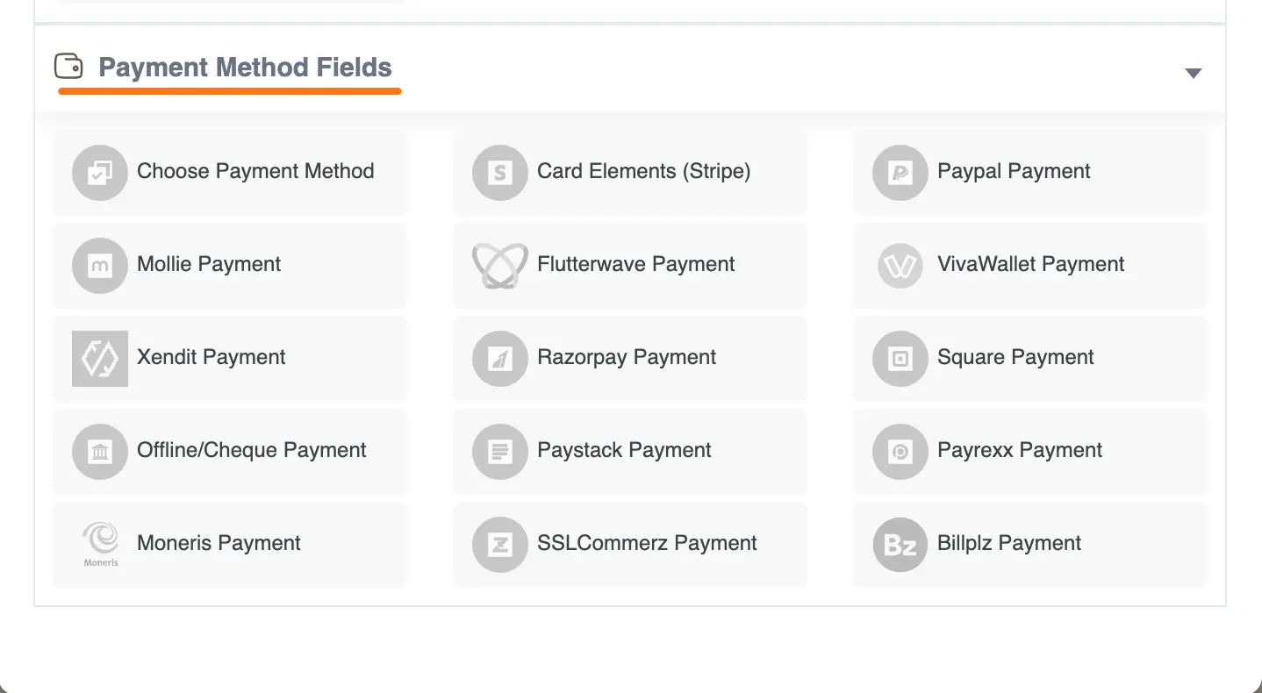Collapse the Payment Method Fields section
This screenshot has height=693, width=1262.
pyautogui.click(x=1193, y=73)
